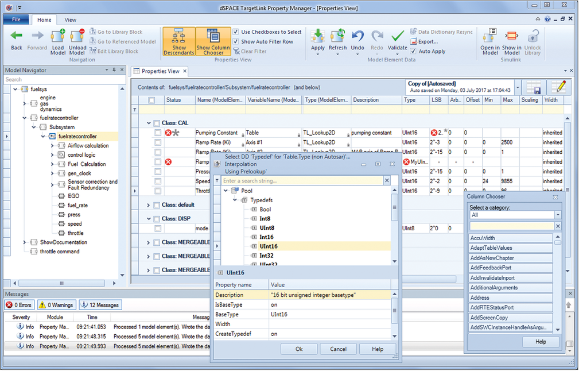Click the Go to Library Block item
Screen dimensions: 579x371
tap(116, 32)
